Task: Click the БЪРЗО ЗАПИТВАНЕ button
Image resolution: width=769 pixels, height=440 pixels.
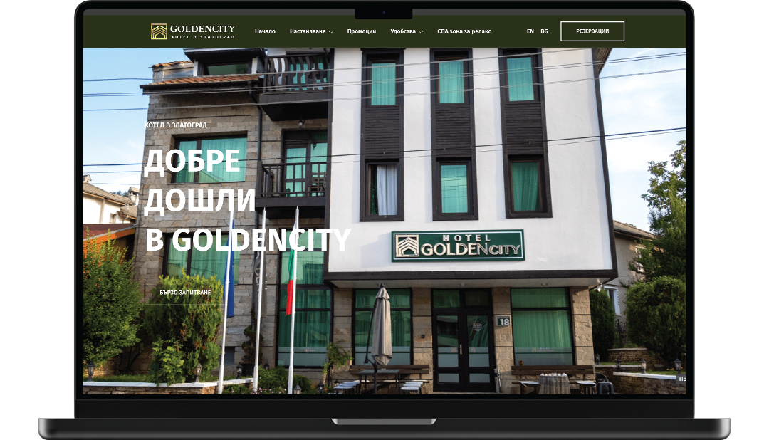Action: pyautogui.click(x=185, y=293)
